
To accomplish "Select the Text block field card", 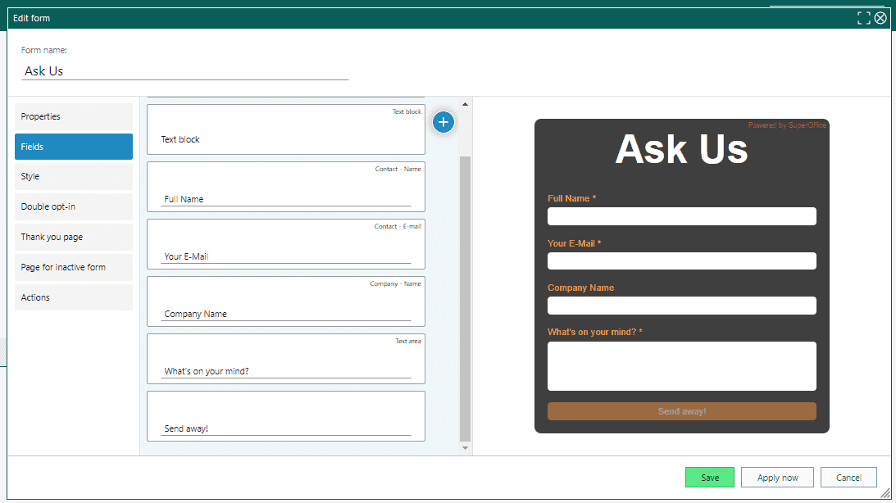I will (x=286, y=129).
